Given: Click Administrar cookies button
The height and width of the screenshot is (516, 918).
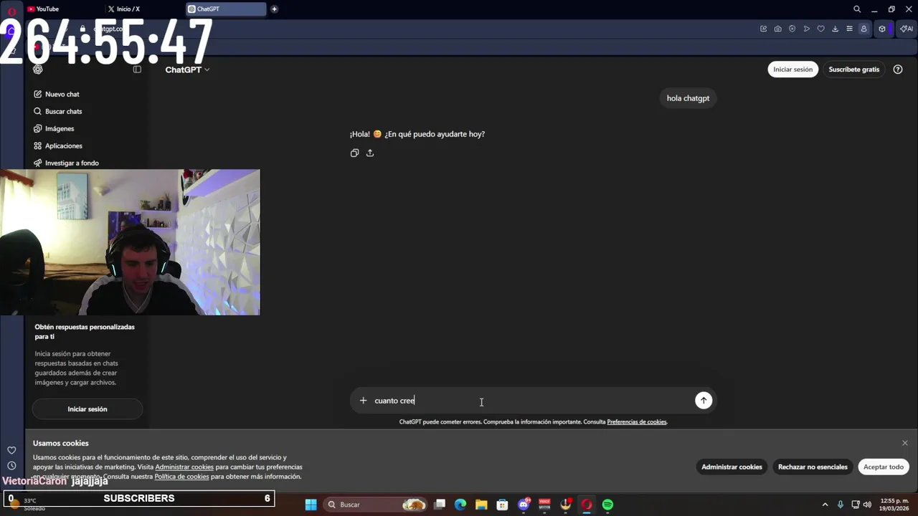Looking at the screenshot, I should pyautogui.click(x=732, y=467).
